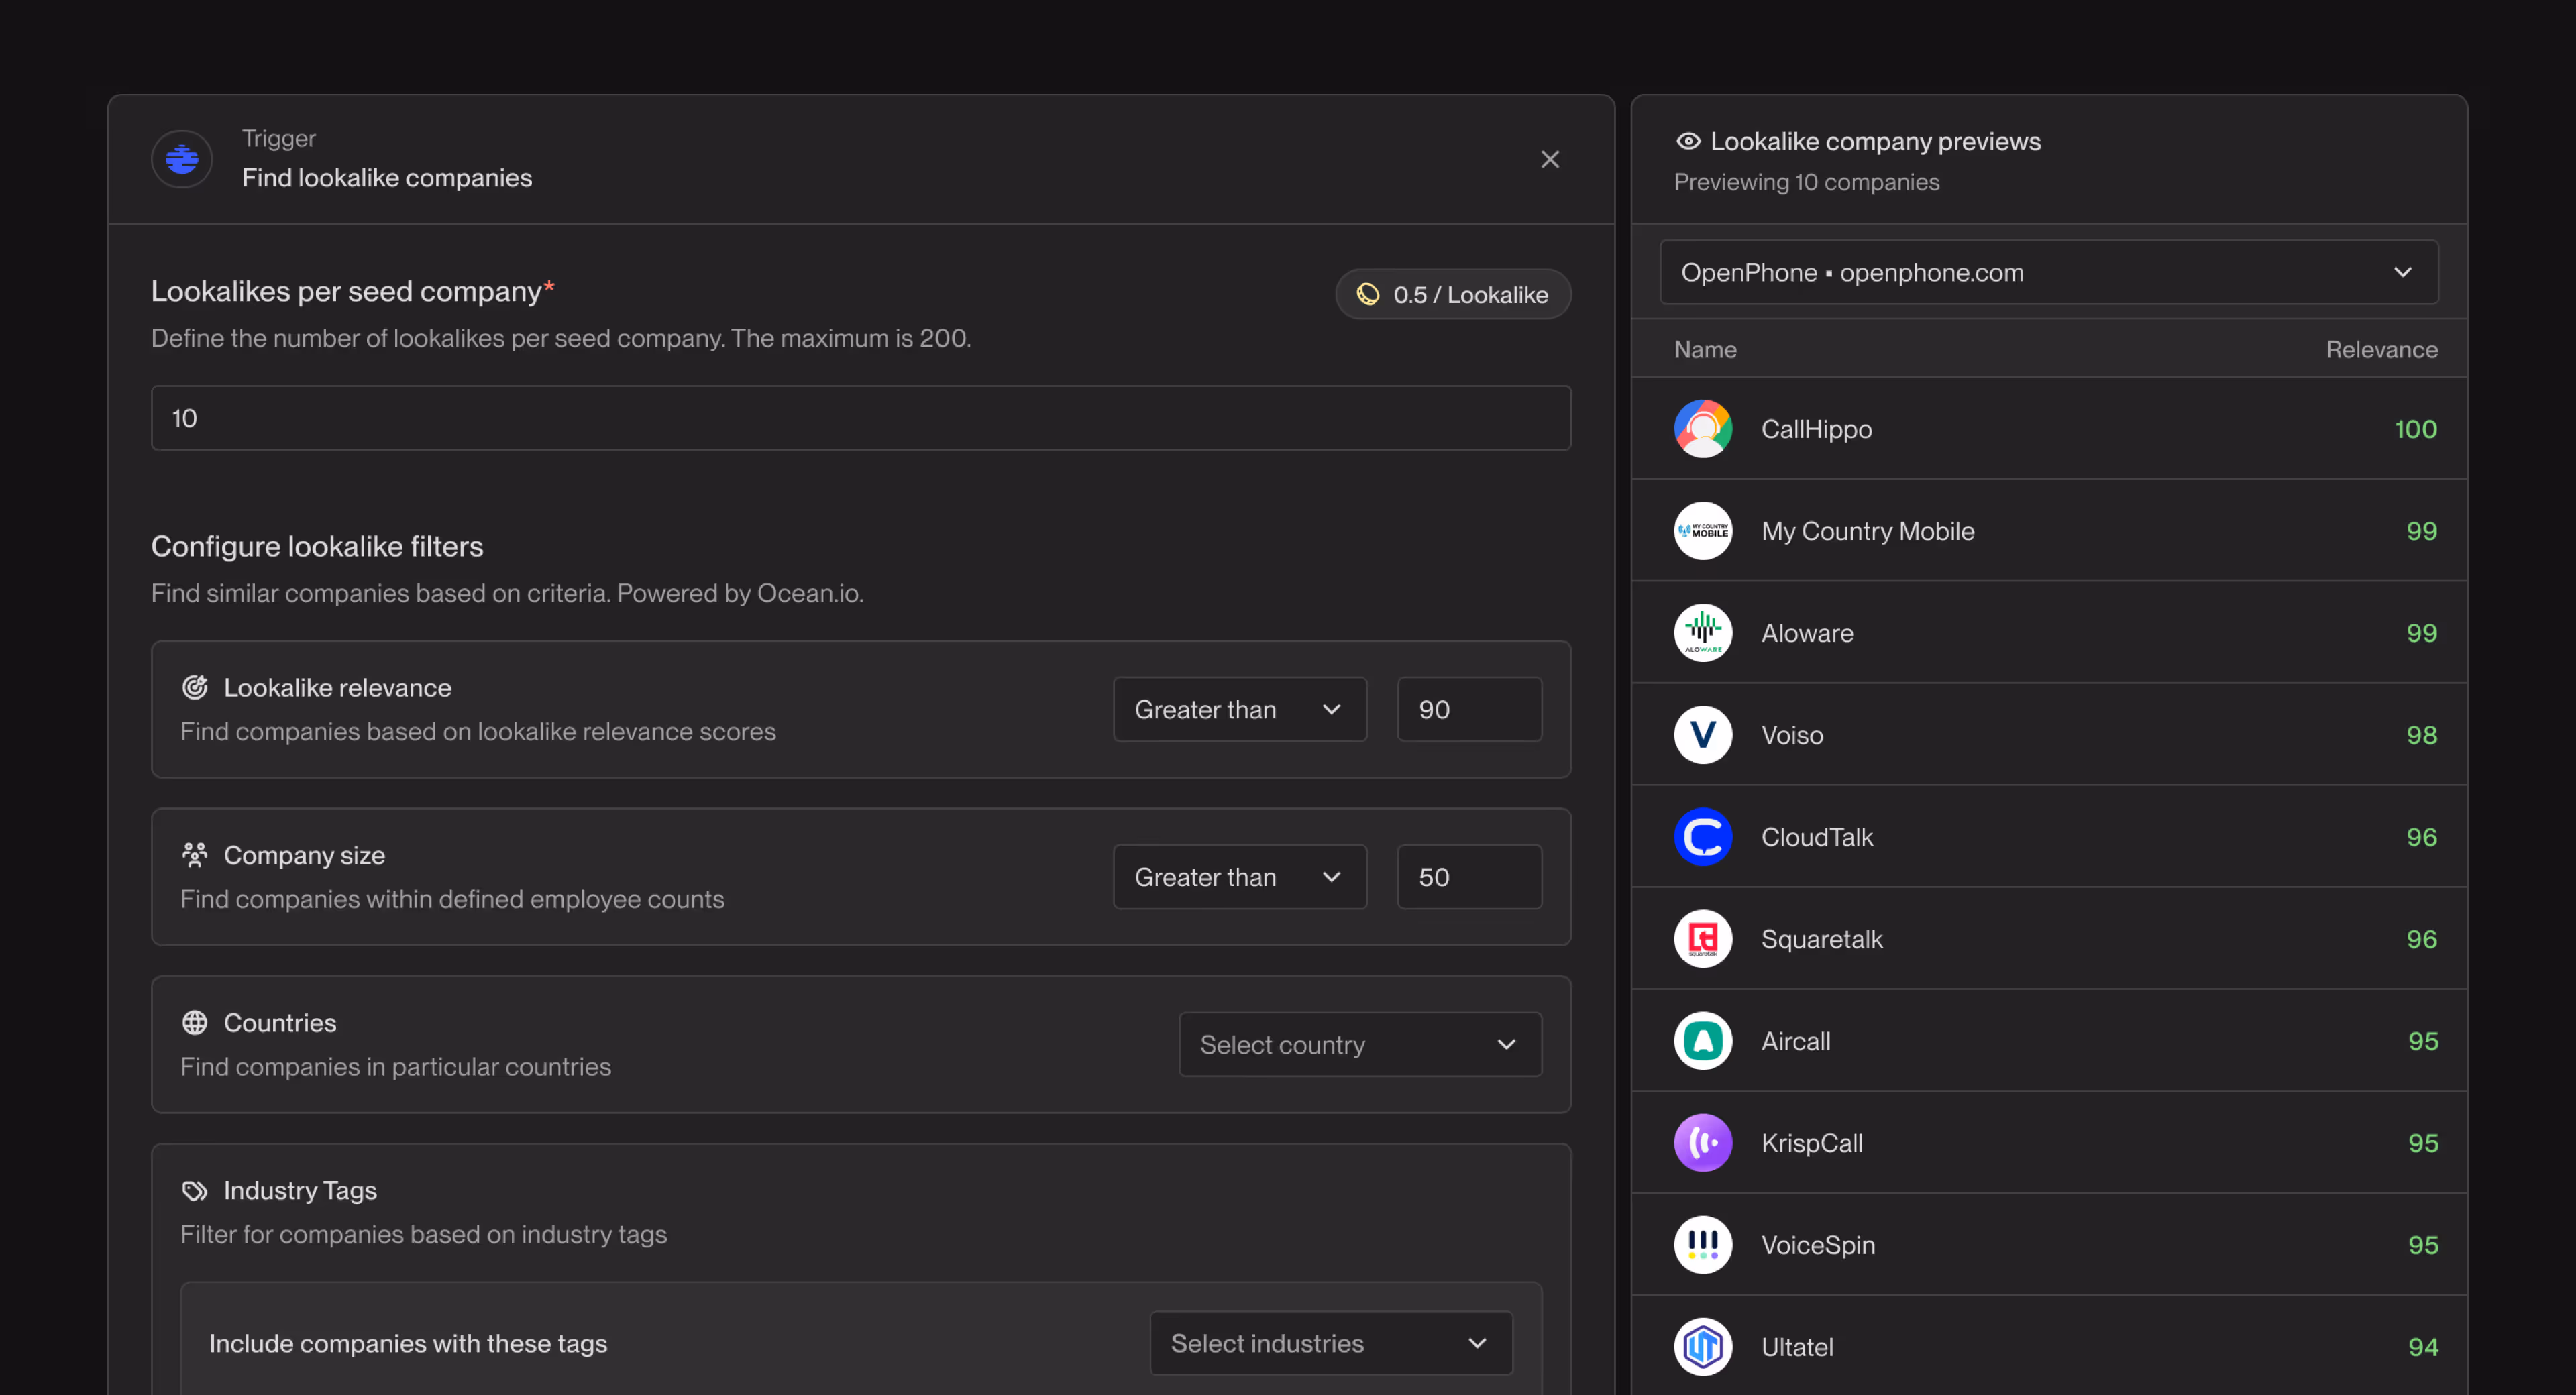Open the OpenPhone seed company dropdown
Screen dimensions: 2576x1395
[x=2048, y=272]
